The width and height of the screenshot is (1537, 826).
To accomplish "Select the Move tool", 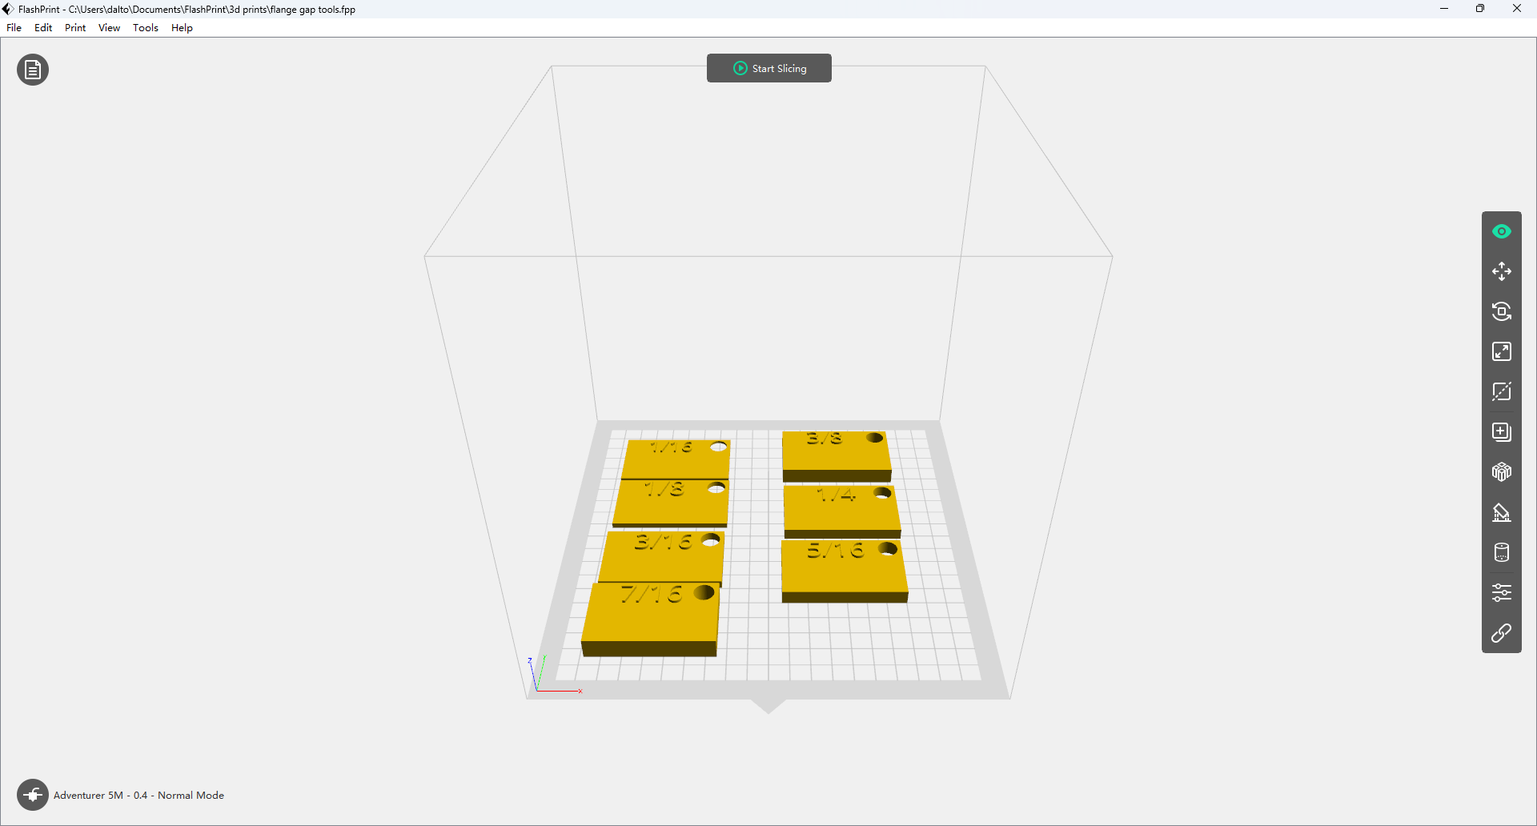I will point(1502,271).
